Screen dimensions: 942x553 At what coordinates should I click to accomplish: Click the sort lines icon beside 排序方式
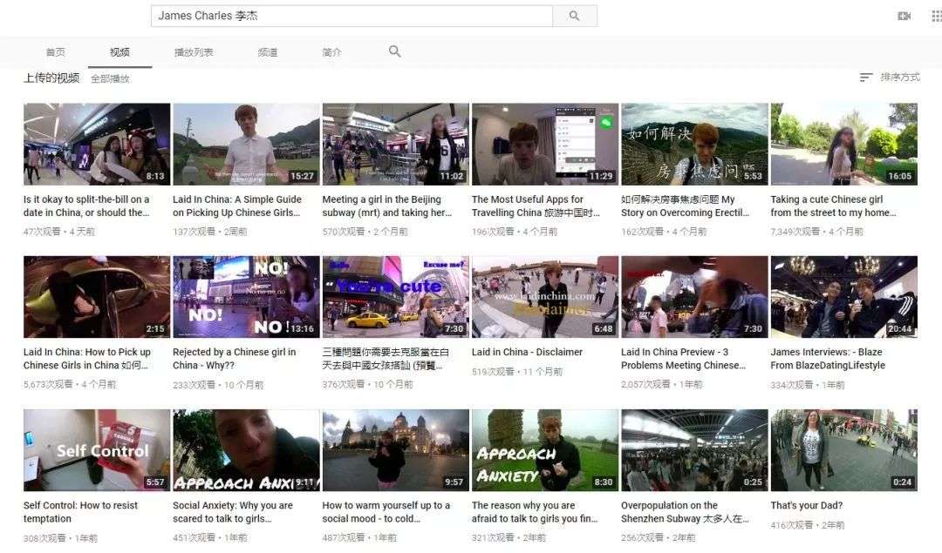(x=865, y=78)
